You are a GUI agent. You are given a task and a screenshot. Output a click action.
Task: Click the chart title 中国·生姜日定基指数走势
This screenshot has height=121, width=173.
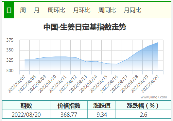[85, 27]
